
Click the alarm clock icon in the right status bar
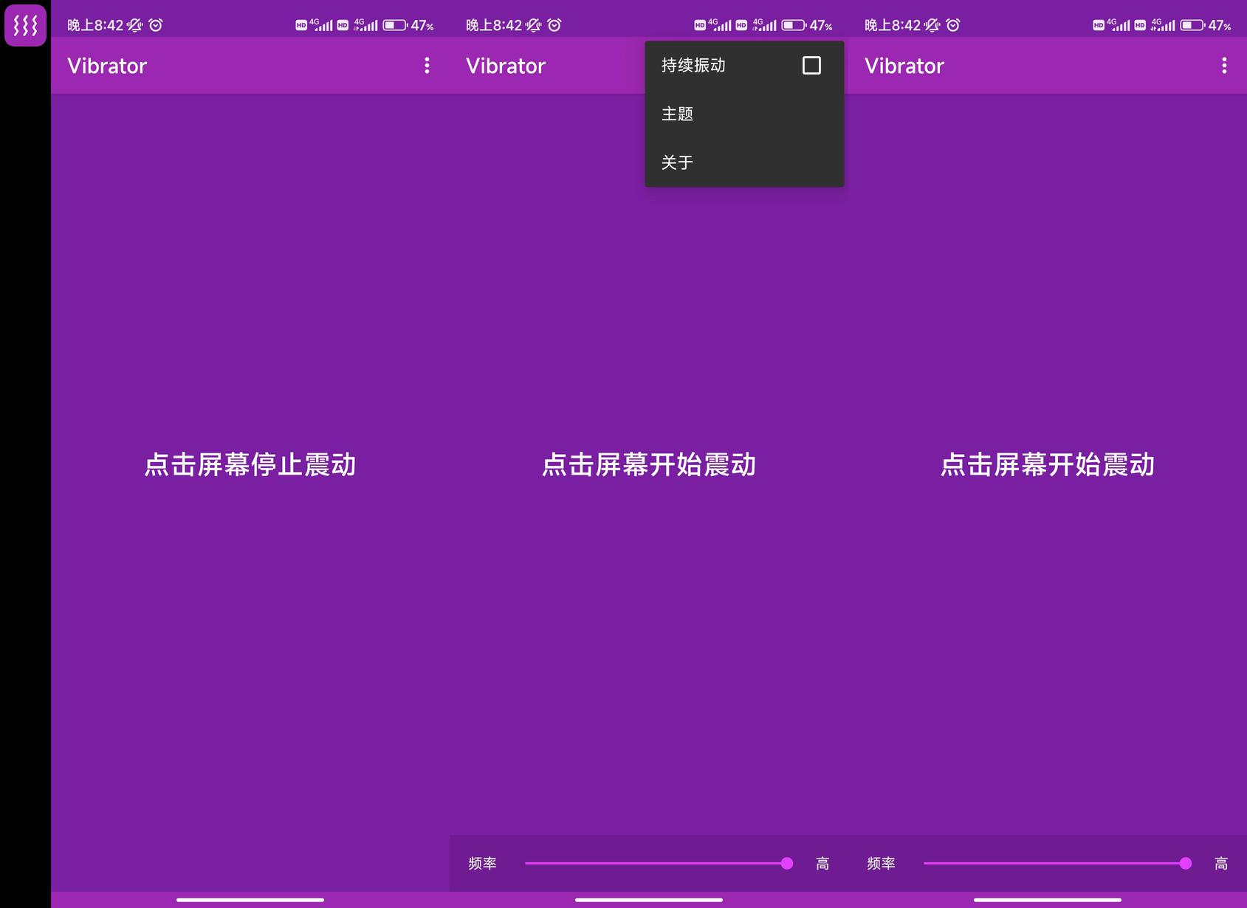tap(953, 25)
